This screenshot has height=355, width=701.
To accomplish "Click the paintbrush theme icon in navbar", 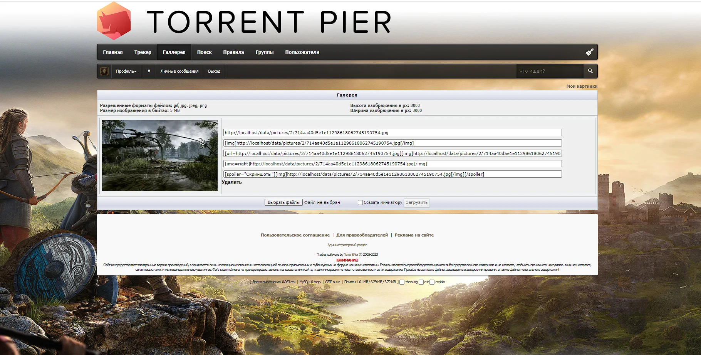I will coord(589,52).
